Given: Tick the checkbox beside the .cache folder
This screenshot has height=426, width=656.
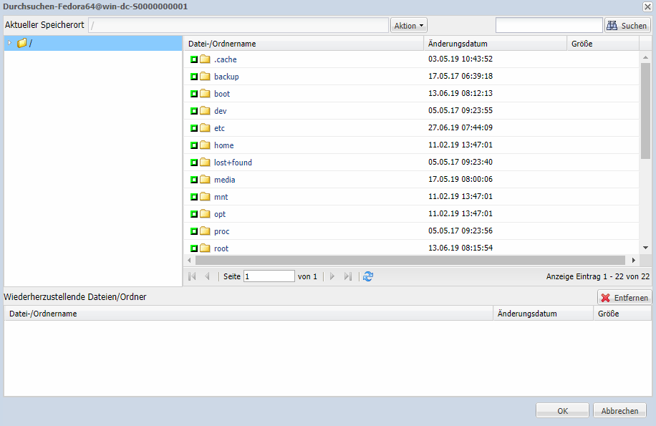Looking at the screenshot, I should [193, 59].
